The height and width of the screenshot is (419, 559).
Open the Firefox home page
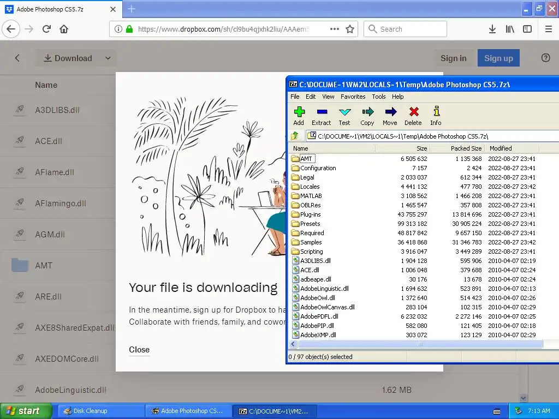(x=64, y=29)
